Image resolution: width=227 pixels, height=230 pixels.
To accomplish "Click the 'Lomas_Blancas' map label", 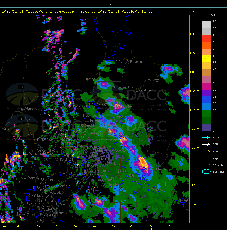I will click(157, 169).
